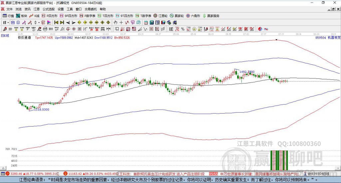The height and width of the screenshot is (183, 341).
Task: Open the 六角形 tool
Action: pyautogui.click(x=193, y=16)
